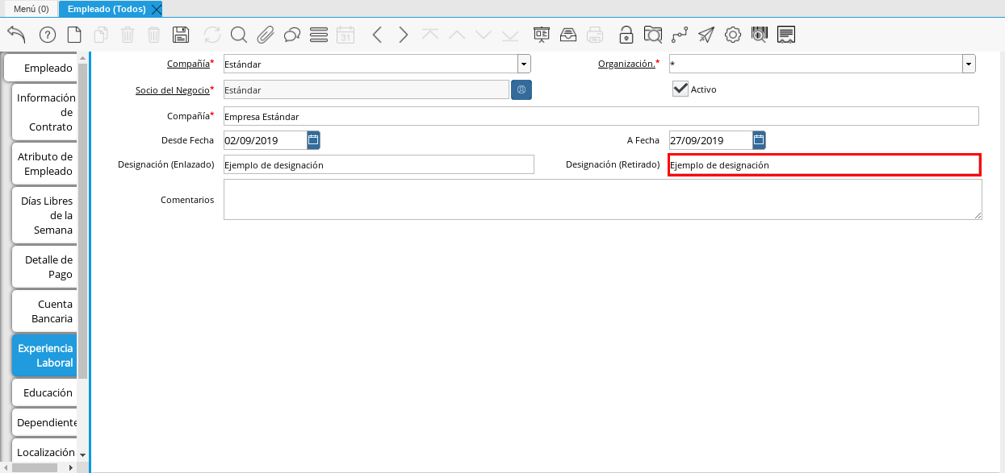Viewport: 1005px width, 473px height.
Task: Click the Socio del Negocio lookup button
Action: tap(521, 89)
